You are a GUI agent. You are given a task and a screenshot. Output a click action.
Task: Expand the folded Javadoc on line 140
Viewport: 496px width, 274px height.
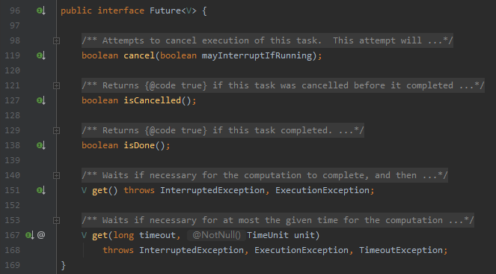pyautogui.click(x=56, y=175)
